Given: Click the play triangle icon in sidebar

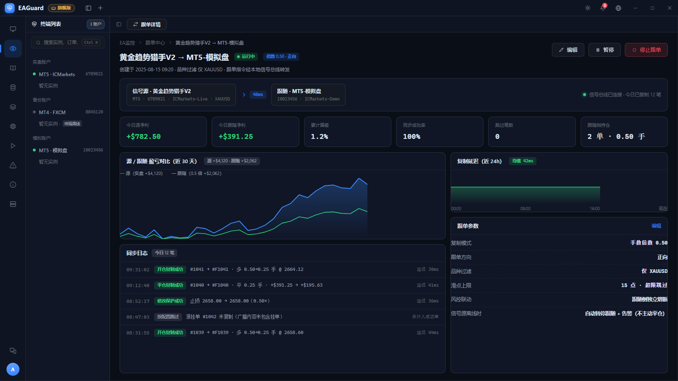Looking at the screenshot, I should click(x=13, y=146).
